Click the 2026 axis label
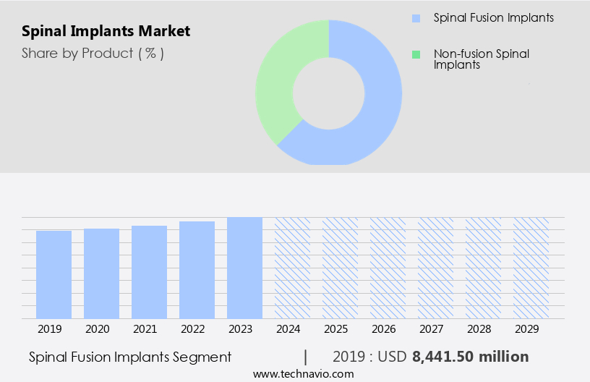The image size is (590, 382). coord(384,329)
